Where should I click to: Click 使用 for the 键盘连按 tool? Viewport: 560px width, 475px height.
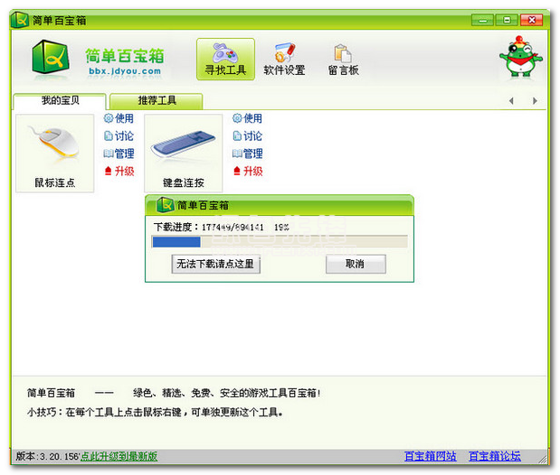point(248,118)
